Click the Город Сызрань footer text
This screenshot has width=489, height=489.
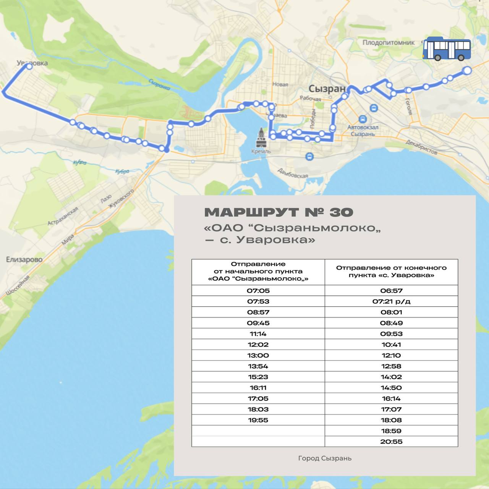coord(325,458)
